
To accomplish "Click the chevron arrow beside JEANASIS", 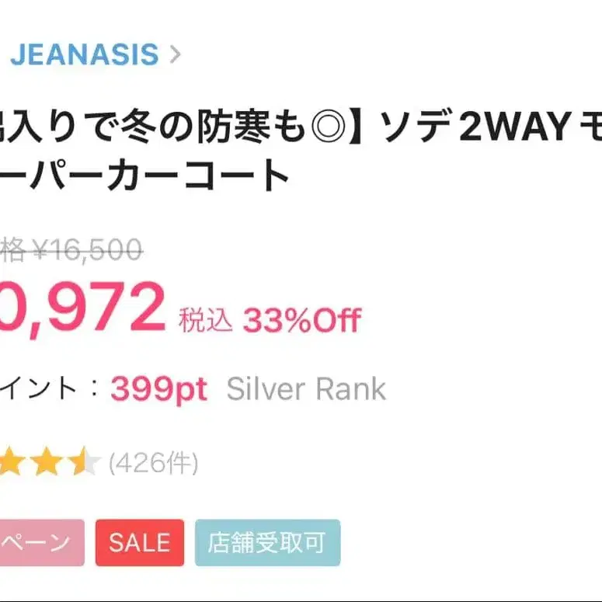I will pos(175,55).
